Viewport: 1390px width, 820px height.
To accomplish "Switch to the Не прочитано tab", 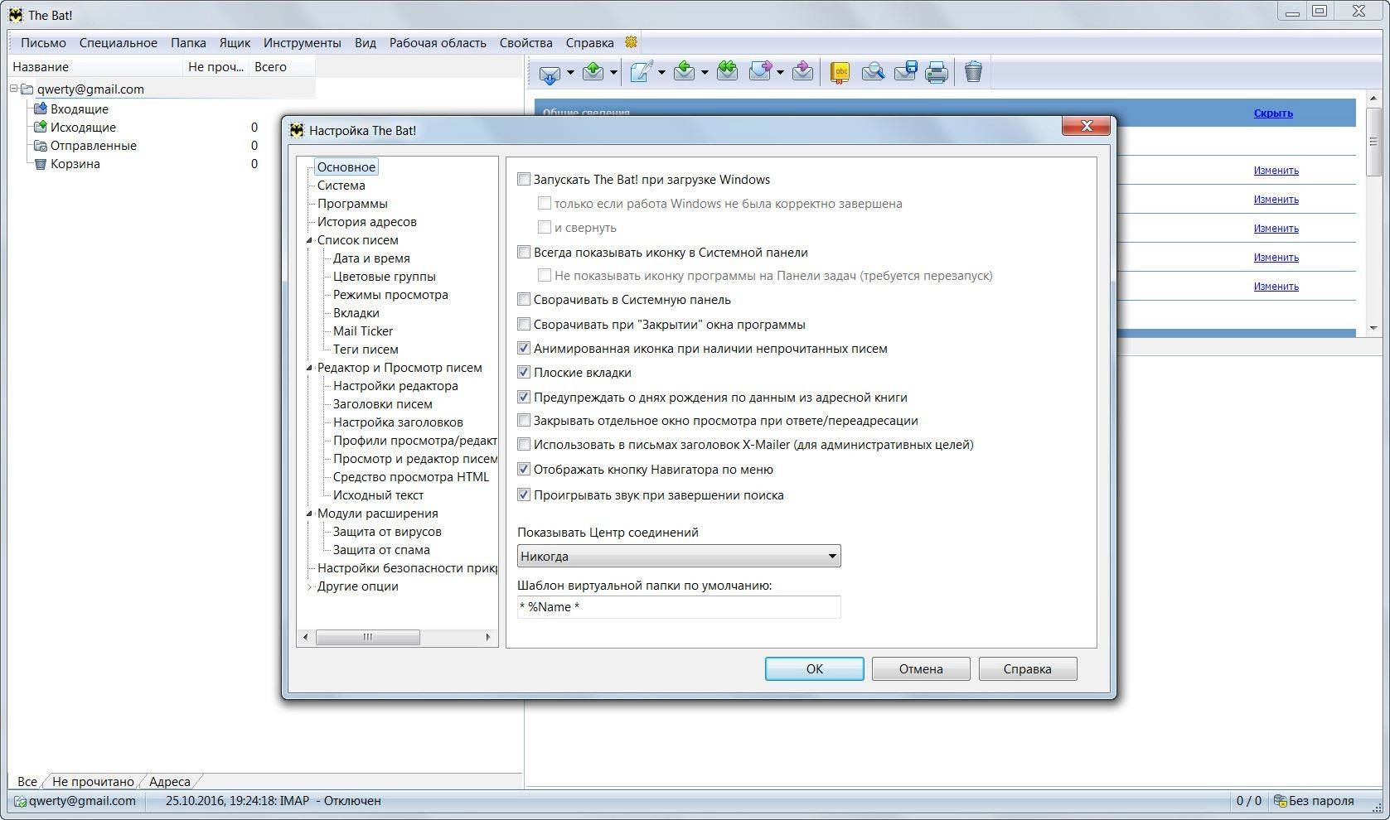I will (93, 781).
